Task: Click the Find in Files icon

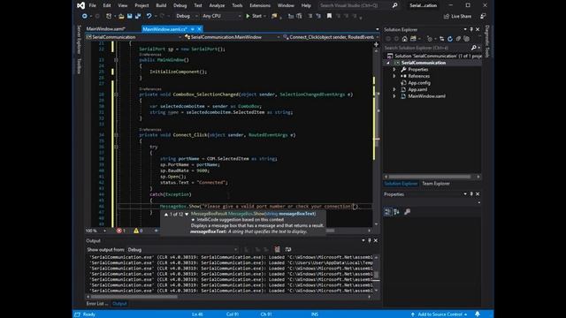Action: click(274, 16)
